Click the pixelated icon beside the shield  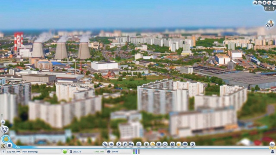(x=3, y=146)
